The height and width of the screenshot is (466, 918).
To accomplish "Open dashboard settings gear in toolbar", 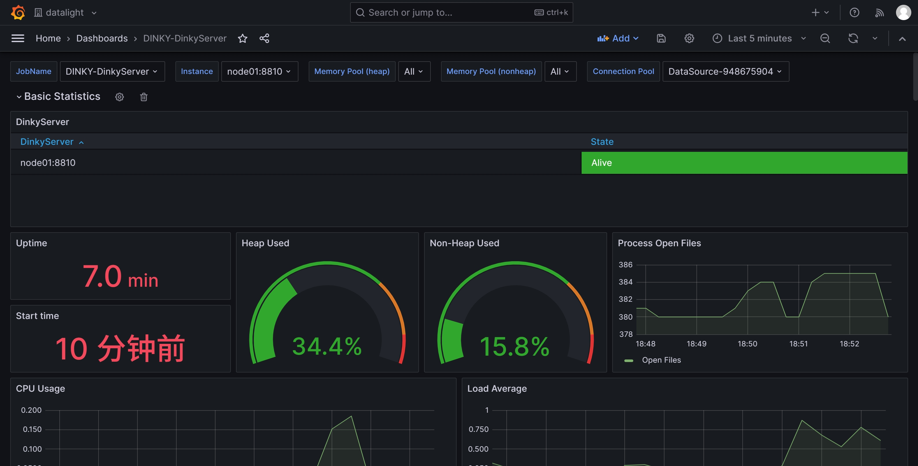I will coord(689,39).
